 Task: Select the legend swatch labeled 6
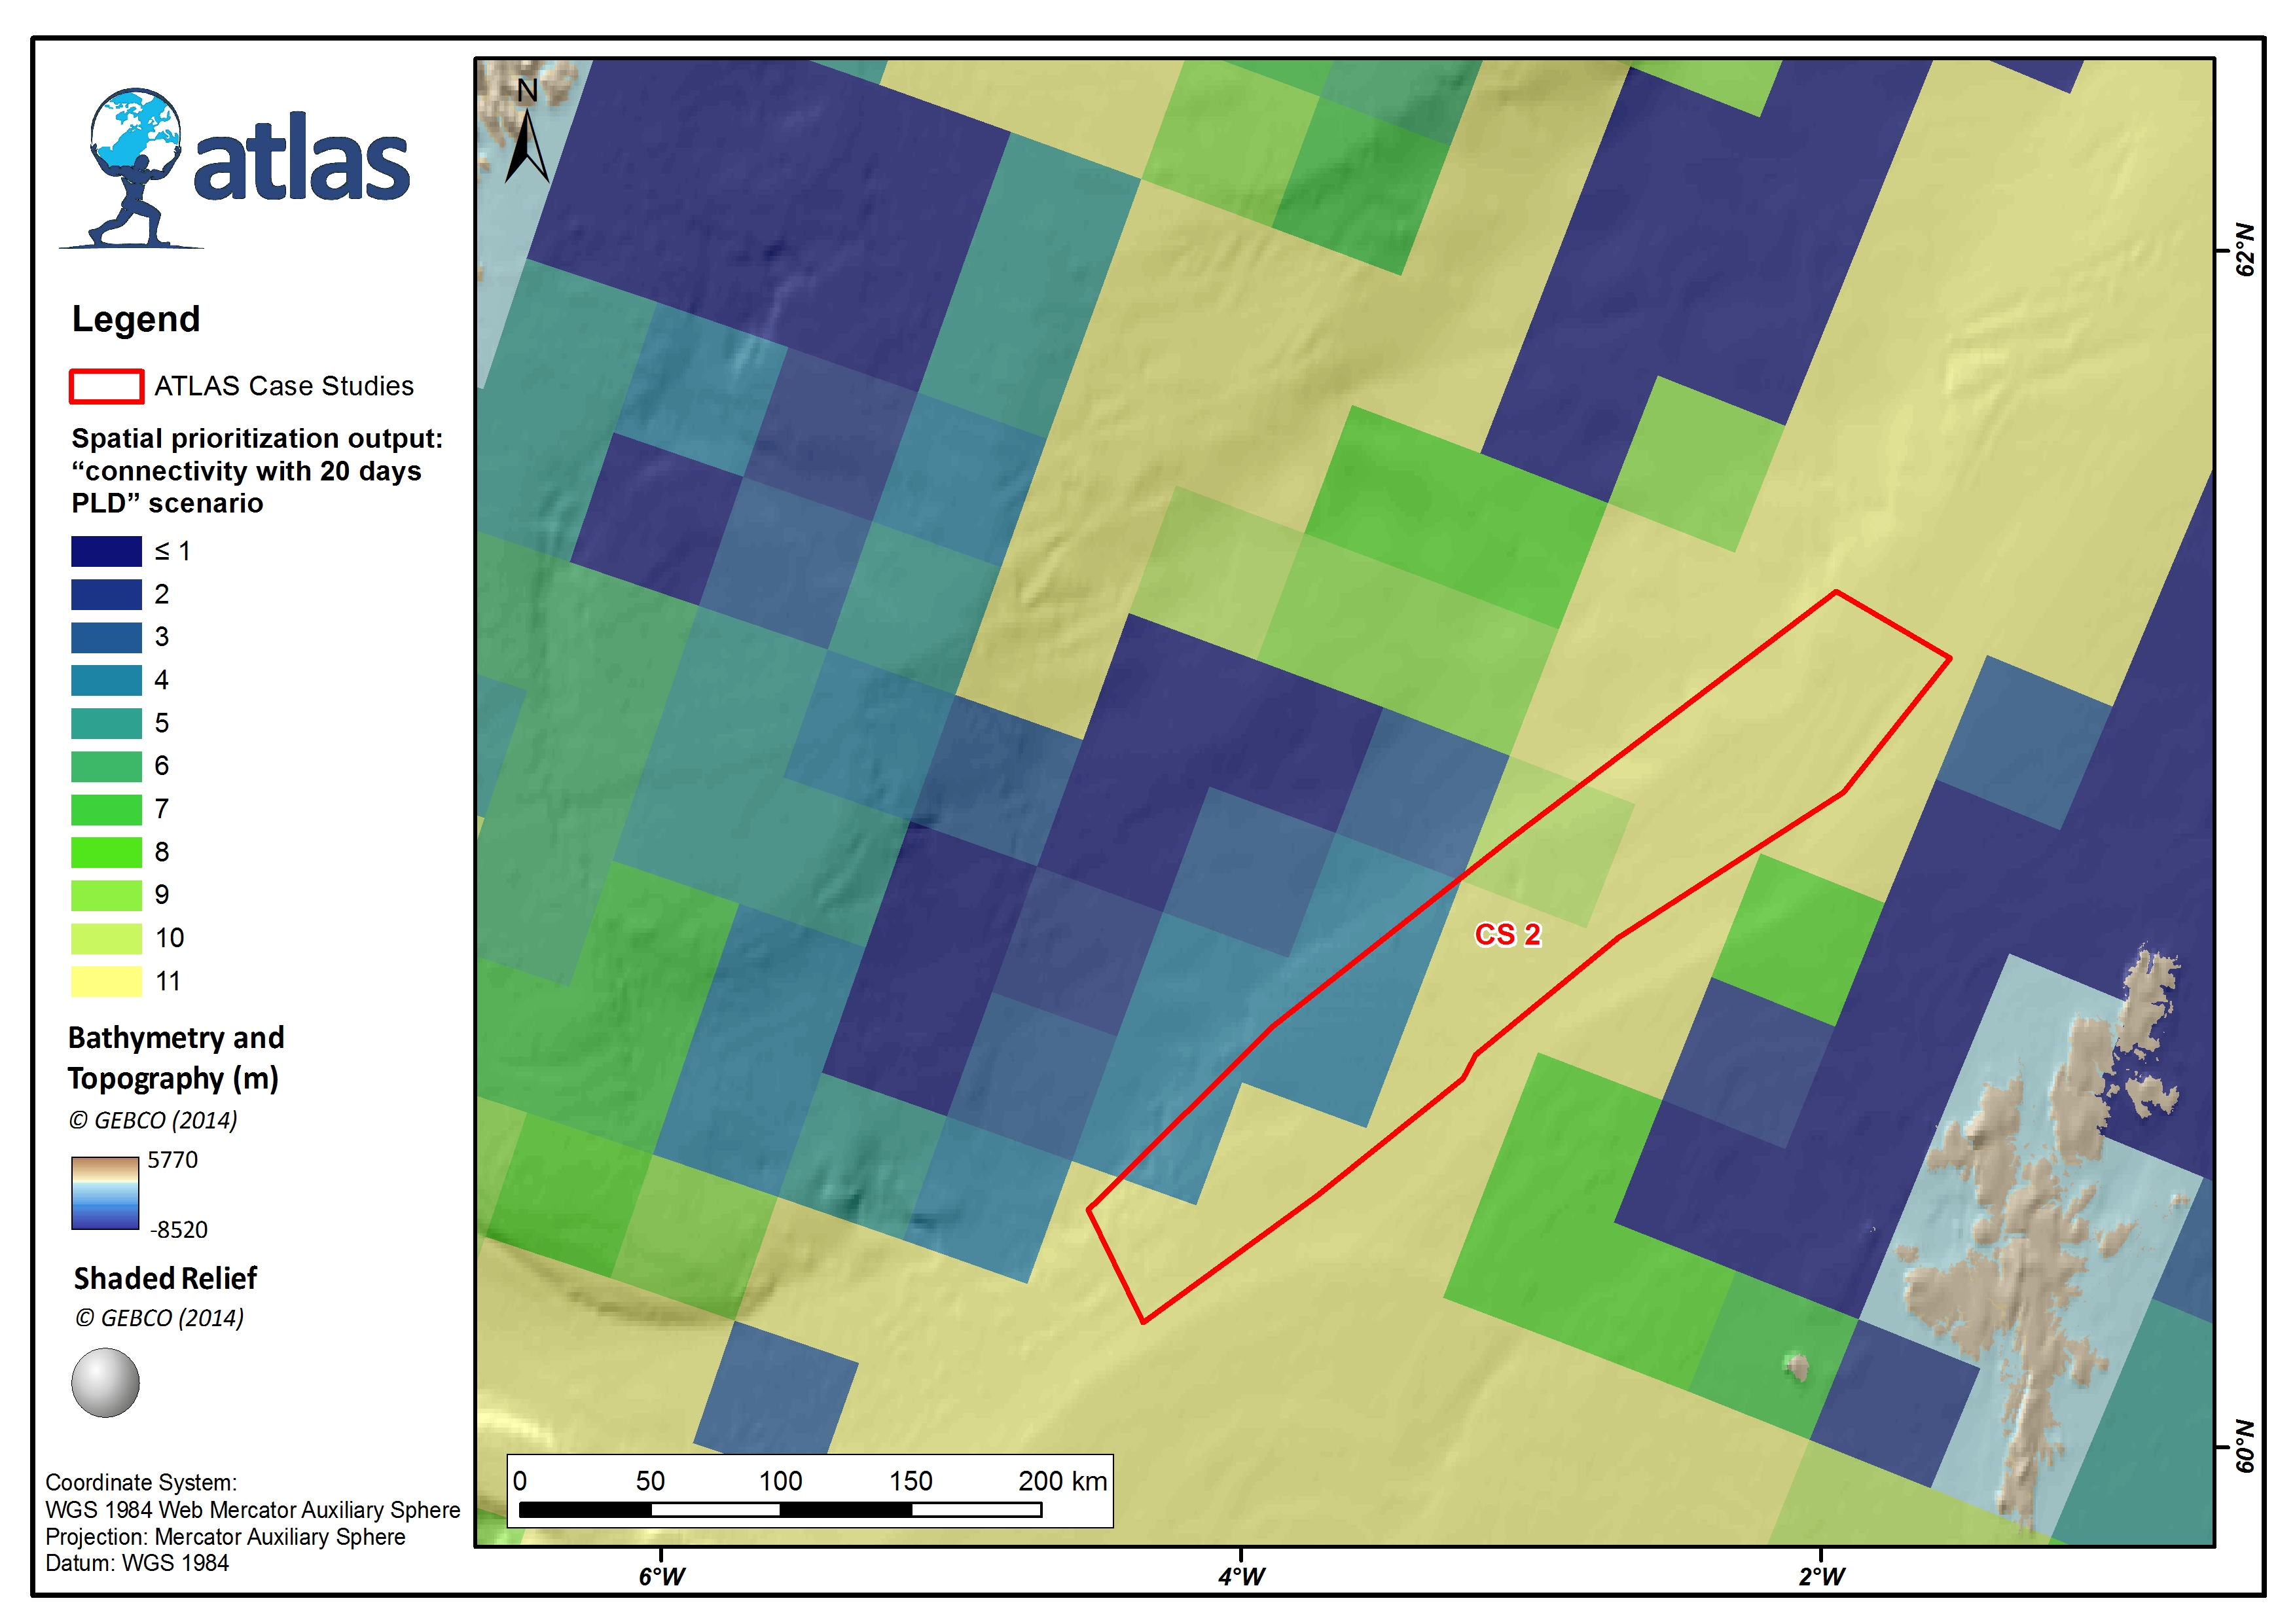[106, 766]
